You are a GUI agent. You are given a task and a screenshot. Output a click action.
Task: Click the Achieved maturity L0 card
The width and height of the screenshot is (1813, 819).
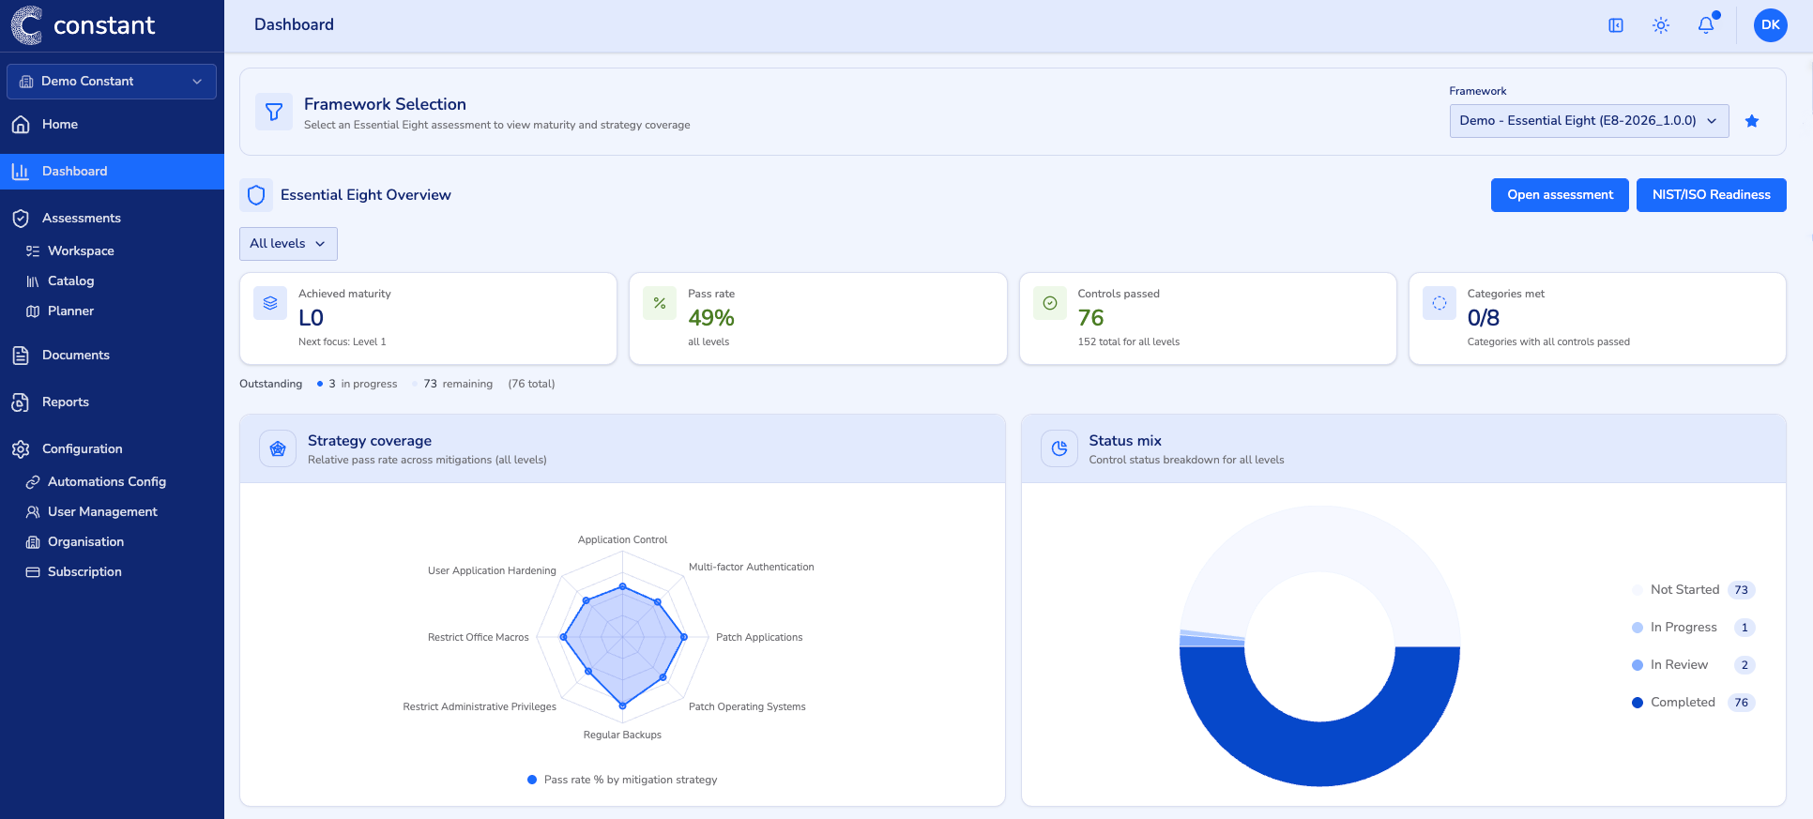(428, 319)
